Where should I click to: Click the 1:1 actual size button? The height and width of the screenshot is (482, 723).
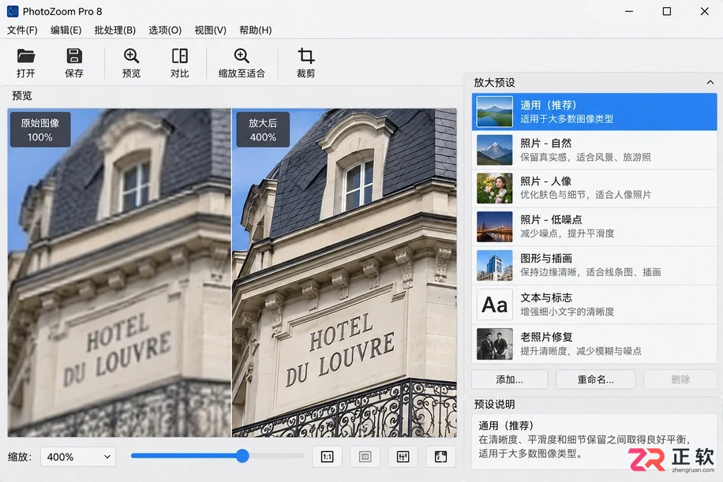point(327,457)
